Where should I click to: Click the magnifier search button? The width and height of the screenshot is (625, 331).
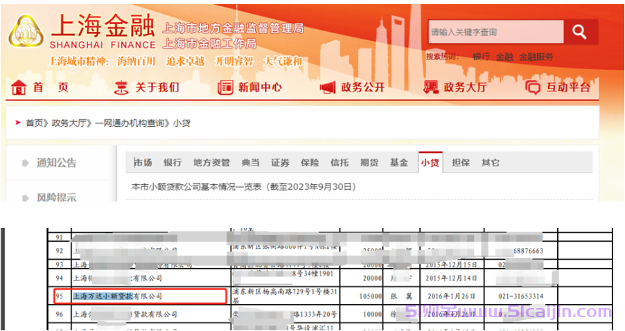point(579,31)
